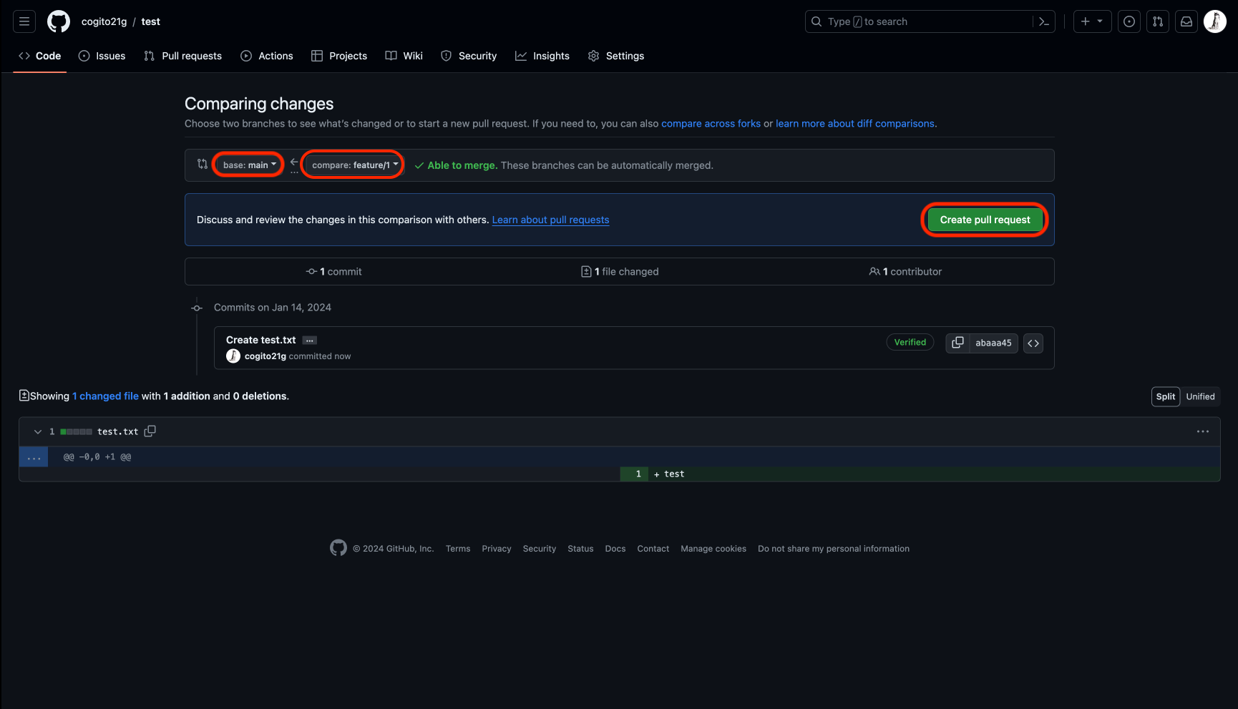The width and height of the screenshot is (1238, 709).
Task: Switch diff view to Unified
Action: coord(1200,397)
